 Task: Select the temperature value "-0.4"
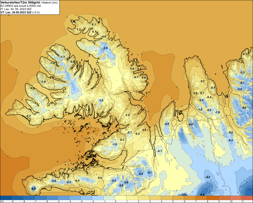tap(77, 181)
